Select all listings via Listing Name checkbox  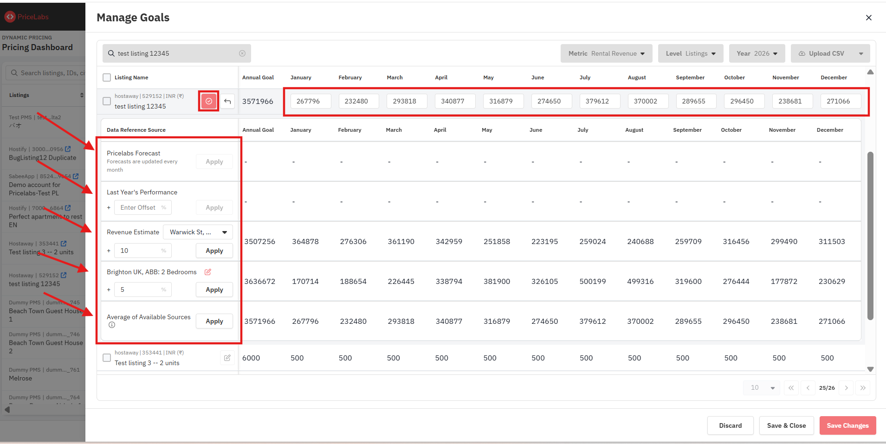[107, 77]
